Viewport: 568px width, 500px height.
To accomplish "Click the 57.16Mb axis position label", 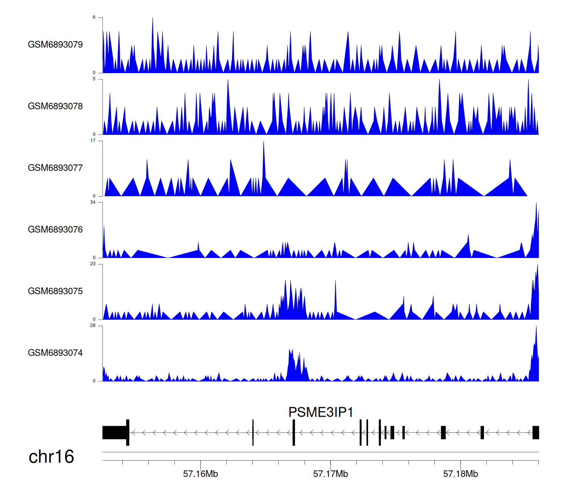I will pos(200,474).
